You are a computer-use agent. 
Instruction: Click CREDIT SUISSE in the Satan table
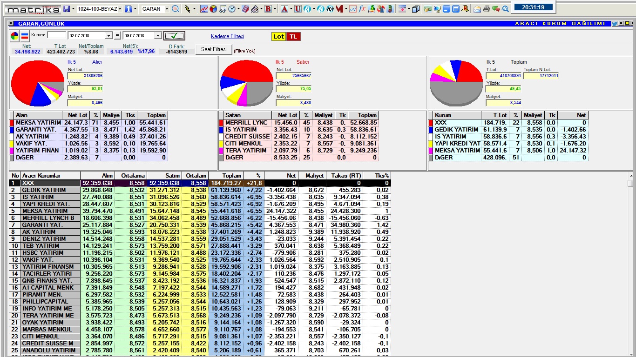click(247, 137)
